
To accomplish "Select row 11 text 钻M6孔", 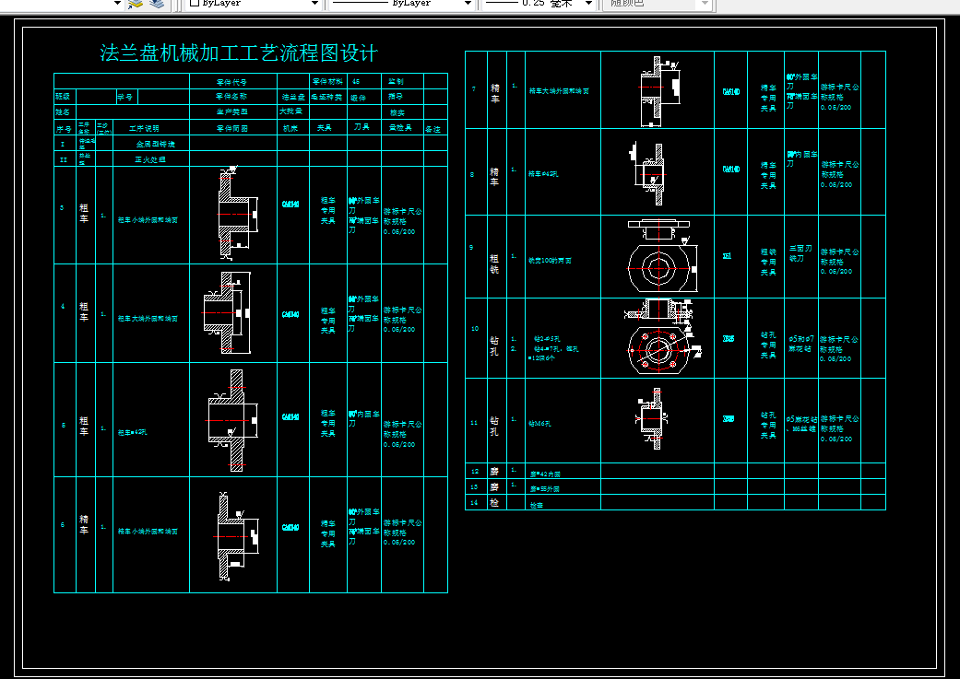I will coord(540,424).
